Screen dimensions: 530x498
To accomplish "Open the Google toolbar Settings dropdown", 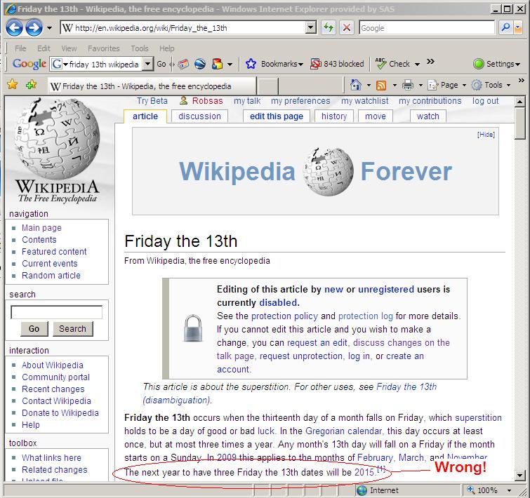I will [497, 64].
